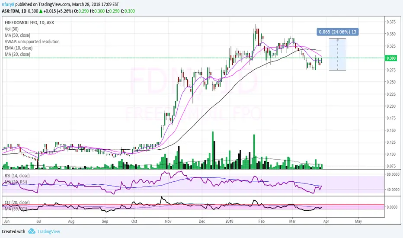Select the MA (20, close) indicator label
The height and width of the screenshot is (238, 403).
(x=17, y=54)
